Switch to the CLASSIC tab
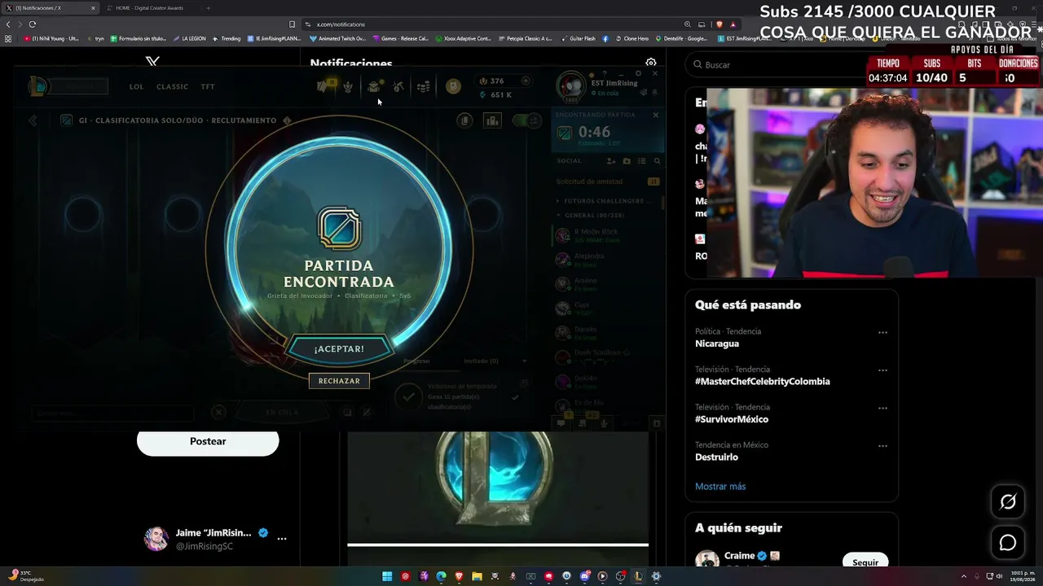 [172, 86]
